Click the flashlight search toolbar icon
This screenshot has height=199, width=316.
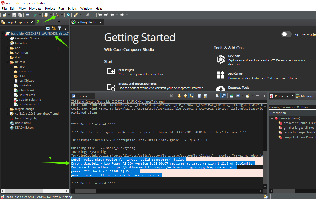tap(76, 15)
